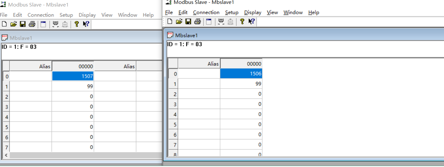Open Edit menu in left Modbus Slave window
This screenshot has width=444, height=167.
18,15
